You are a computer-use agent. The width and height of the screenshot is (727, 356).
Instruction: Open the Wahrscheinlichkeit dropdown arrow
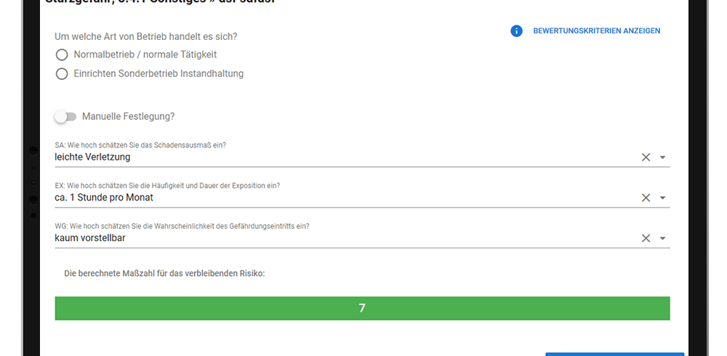point(662,238)
